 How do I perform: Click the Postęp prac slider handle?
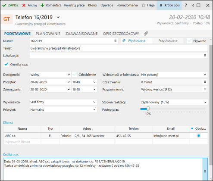148,109
